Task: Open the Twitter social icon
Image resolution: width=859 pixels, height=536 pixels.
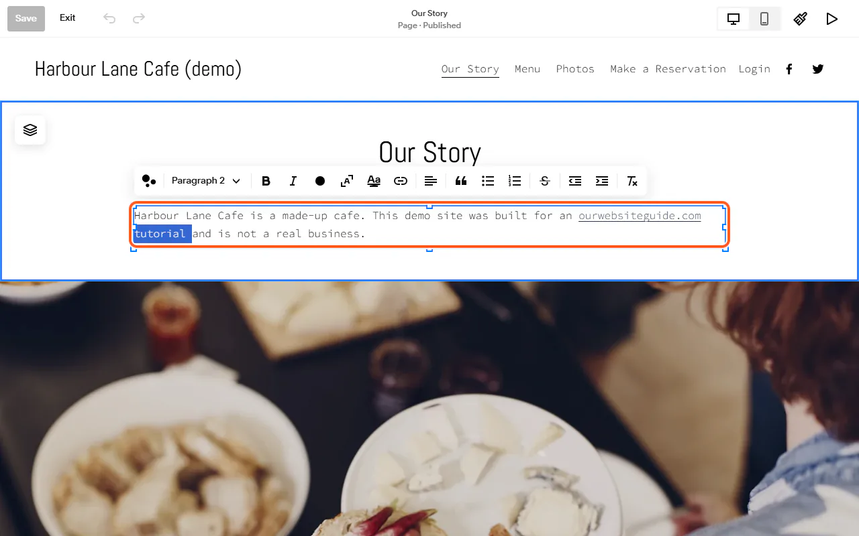Action: tap(818, 69)
